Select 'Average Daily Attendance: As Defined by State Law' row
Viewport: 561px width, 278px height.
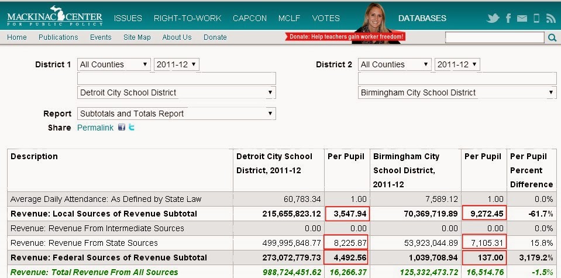click(282, 199)
